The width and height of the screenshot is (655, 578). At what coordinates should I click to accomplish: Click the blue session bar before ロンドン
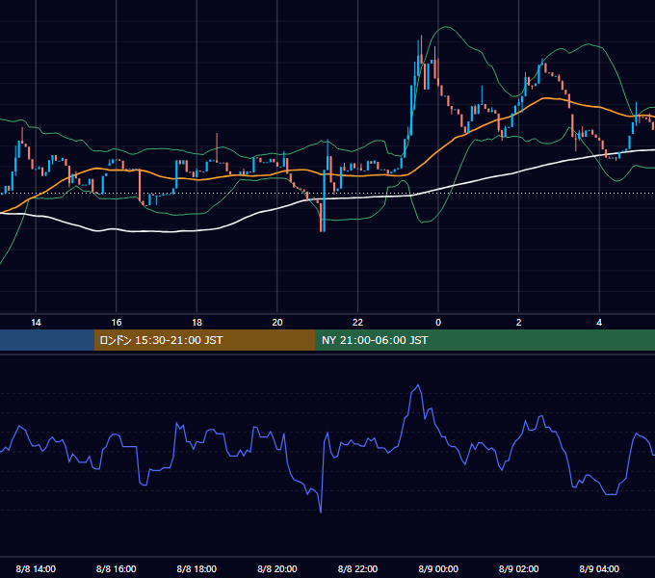pyautogui.click(x=47, y=340)
